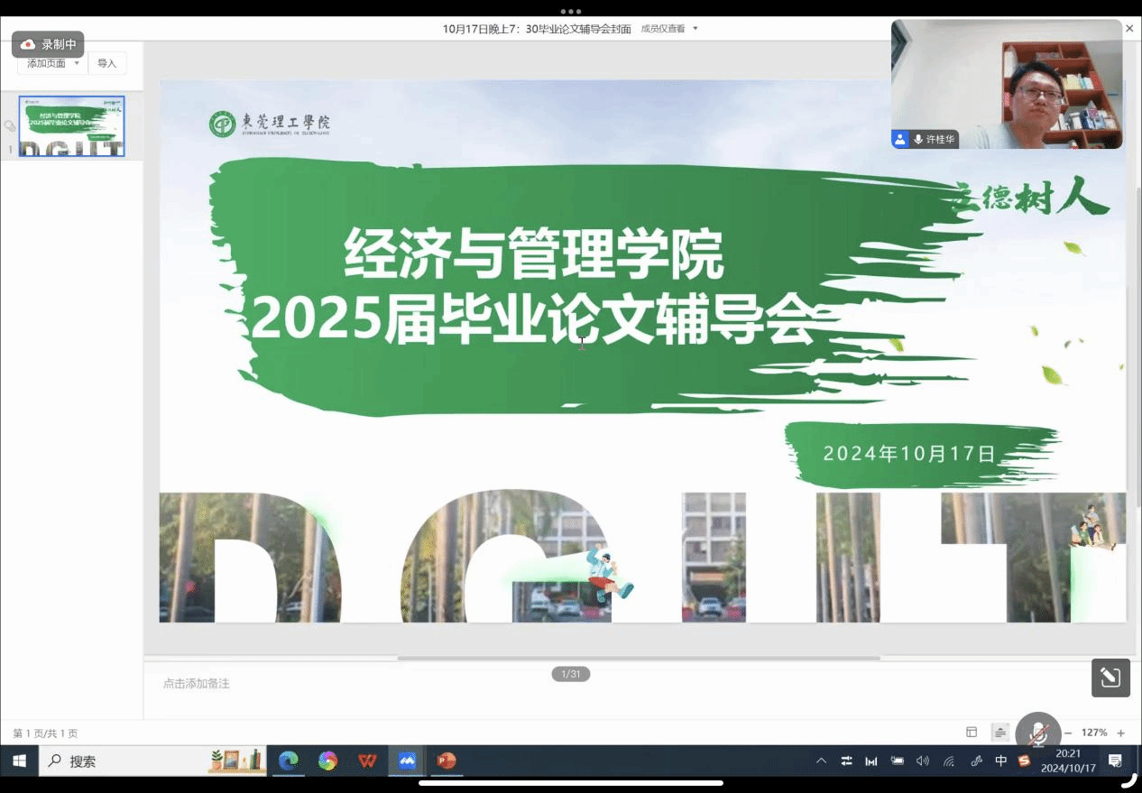Toggle the notes pane icon

click(999, 733)
